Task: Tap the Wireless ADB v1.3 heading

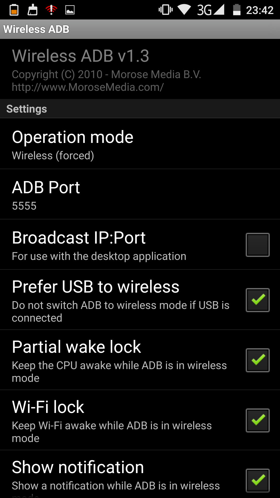Action: click(x=80, y=56)
